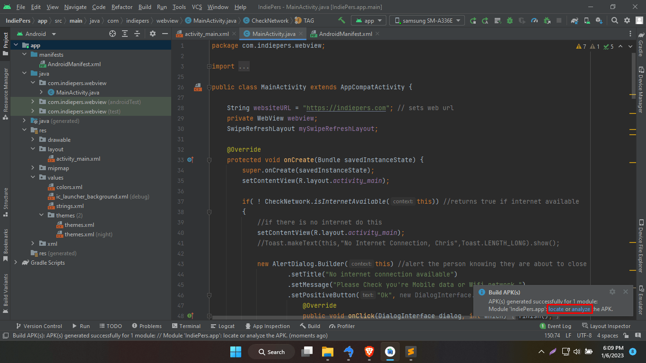646x363 pixels.
Task: Open the Refactor menu
Action: pos(122,7)
